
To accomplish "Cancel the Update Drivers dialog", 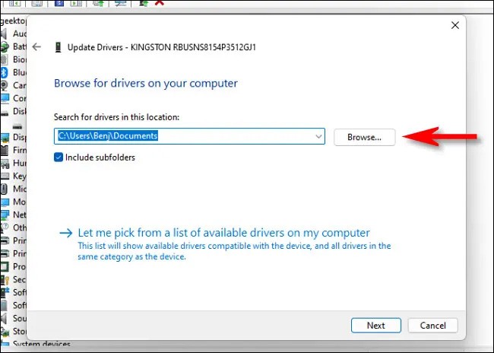I will click(432, 325).
